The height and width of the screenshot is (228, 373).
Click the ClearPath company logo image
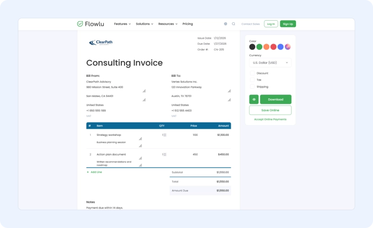click(x=100, y=43)
